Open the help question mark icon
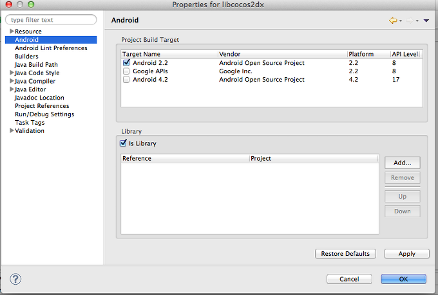This screenshot has height=295, width=438. 15,279
